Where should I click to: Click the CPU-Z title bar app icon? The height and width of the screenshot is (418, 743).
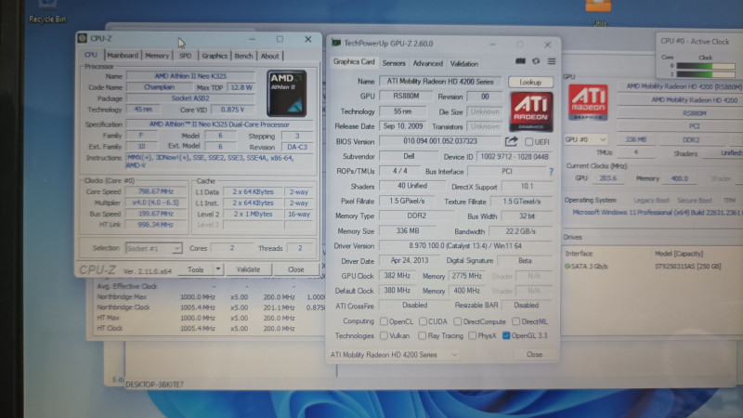83,38
